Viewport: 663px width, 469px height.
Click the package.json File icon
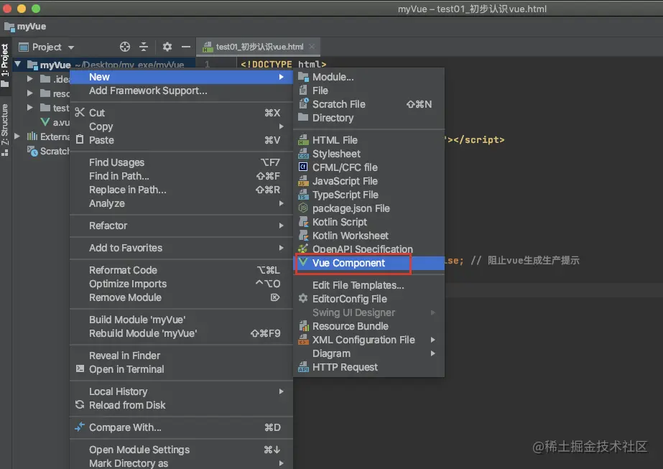coord(303,208)
